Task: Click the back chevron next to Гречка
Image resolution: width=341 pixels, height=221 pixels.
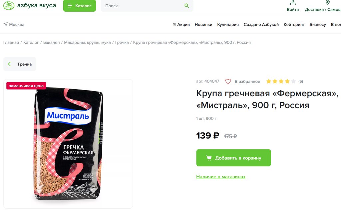Action: (x=9, y=64)
